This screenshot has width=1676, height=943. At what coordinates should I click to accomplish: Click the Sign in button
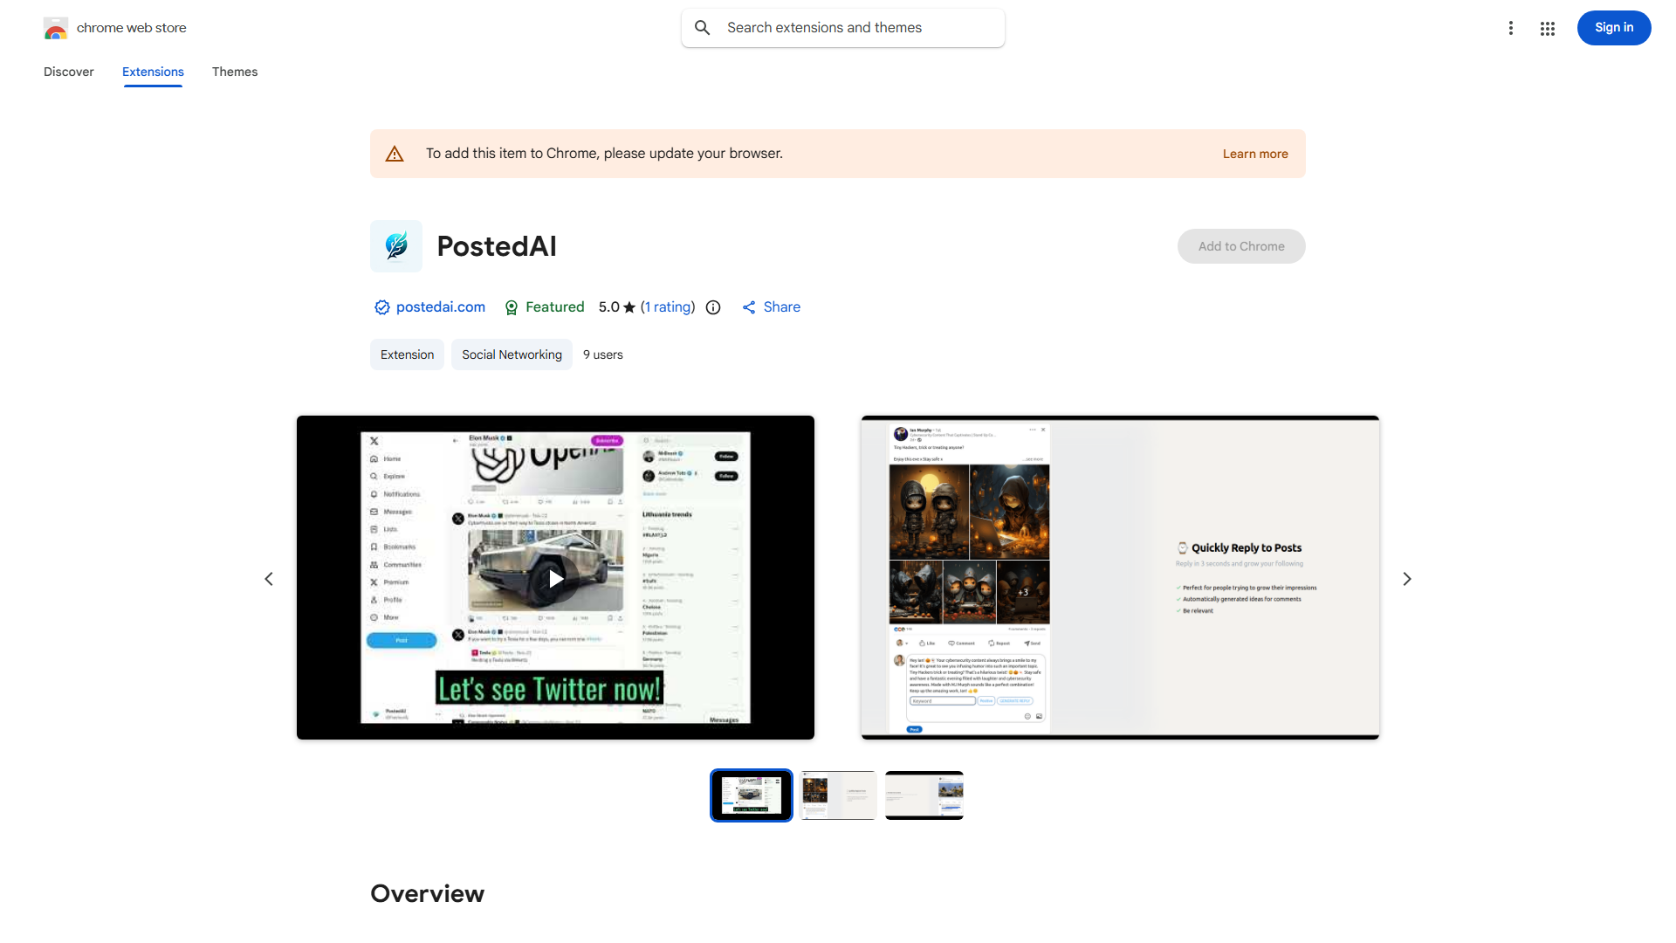(x=1613, y=28)
